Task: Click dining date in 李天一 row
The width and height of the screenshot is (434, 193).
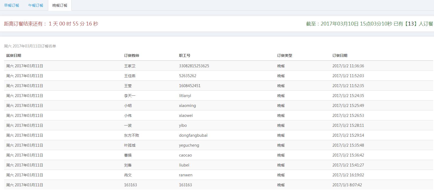Action: click(25, 96)
